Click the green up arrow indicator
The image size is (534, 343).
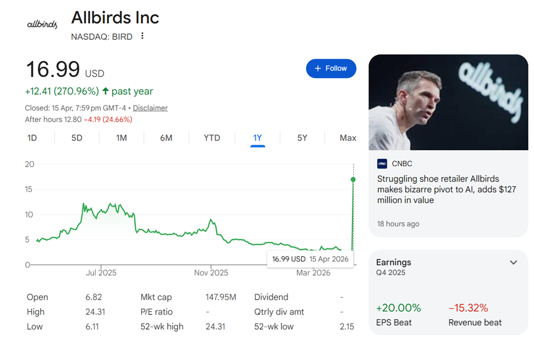tap(105, 91)
